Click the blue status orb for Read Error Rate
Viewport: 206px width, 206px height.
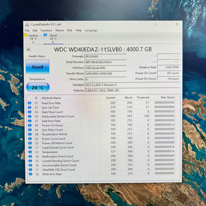30,103
